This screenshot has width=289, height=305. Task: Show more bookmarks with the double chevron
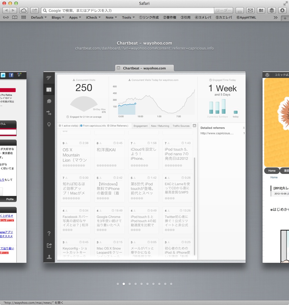click(x=275, y=18)
